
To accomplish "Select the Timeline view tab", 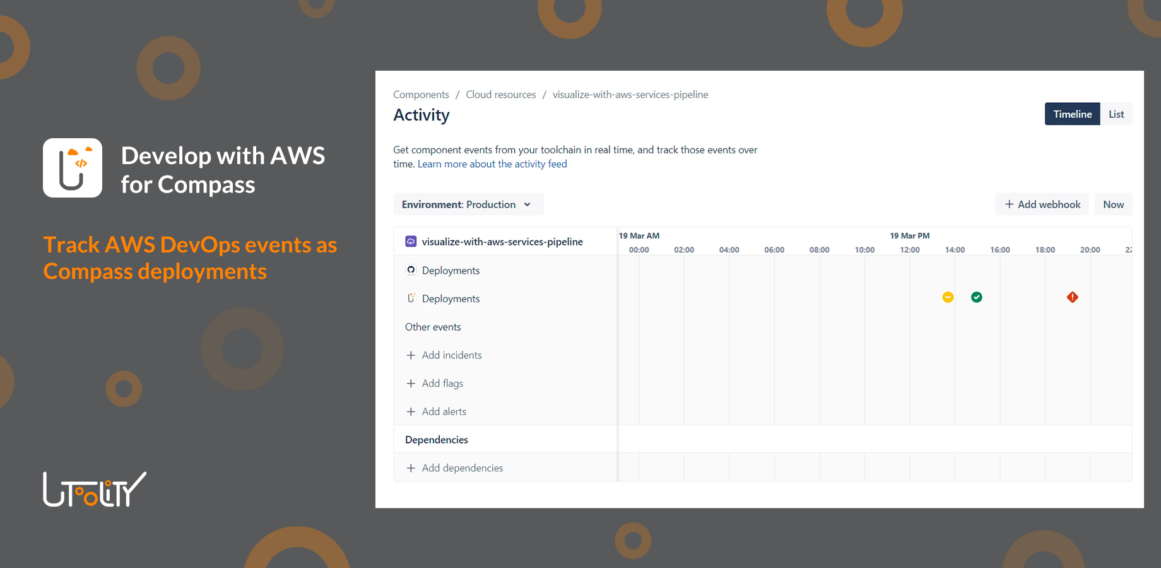I will click(1071, 114).
